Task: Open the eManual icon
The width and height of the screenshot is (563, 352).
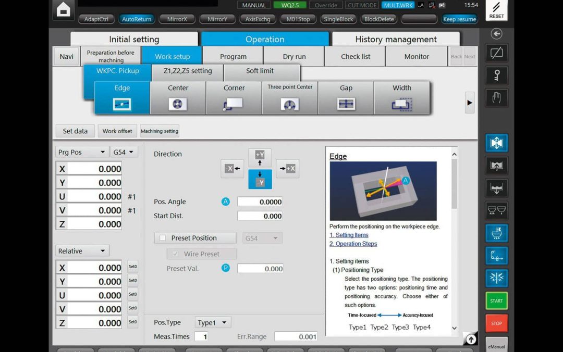Action: [497, 345]
